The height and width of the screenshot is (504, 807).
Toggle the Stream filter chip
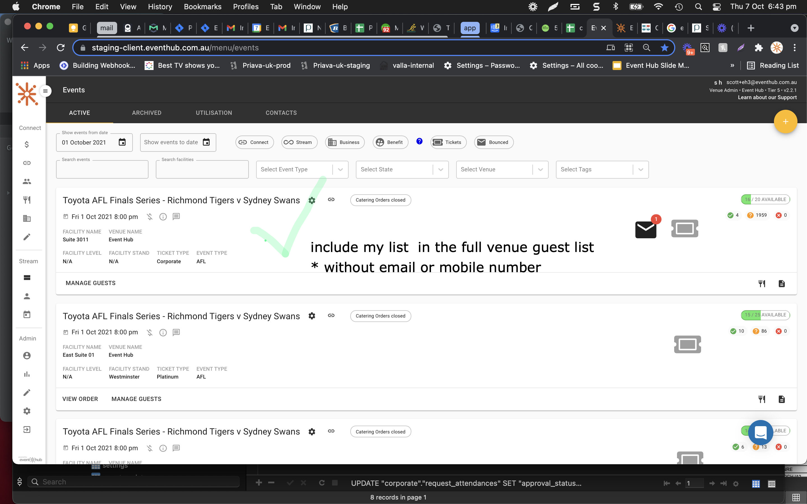pyautogui.click(x=299, y=142)
